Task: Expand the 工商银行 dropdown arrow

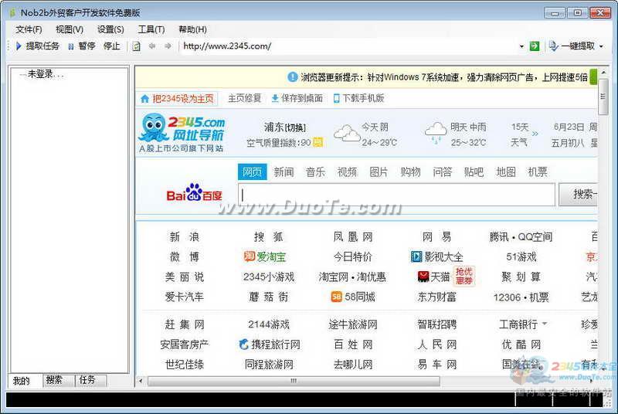Action: tap(545, 324)
